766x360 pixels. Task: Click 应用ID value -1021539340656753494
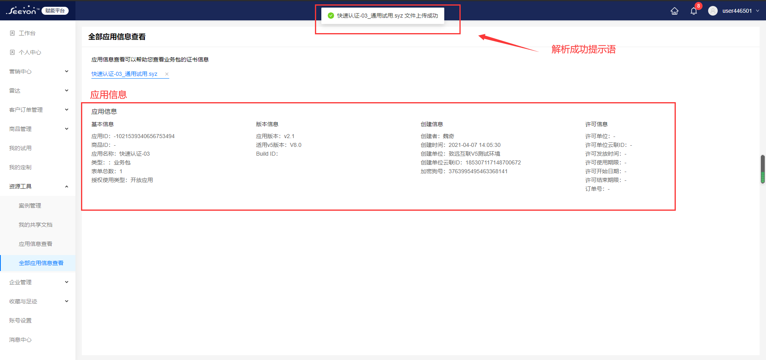tap(144, 136)
